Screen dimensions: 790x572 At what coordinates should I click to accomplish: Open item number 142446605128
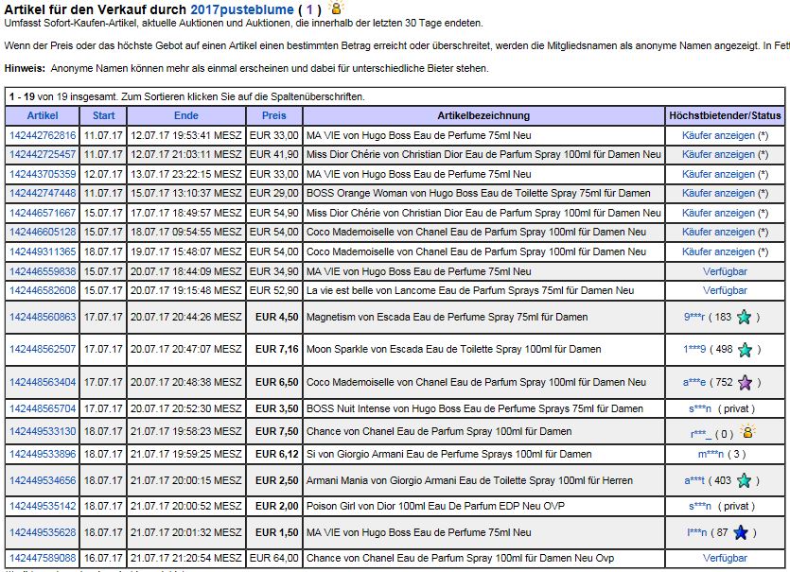[x=43, y=233]
